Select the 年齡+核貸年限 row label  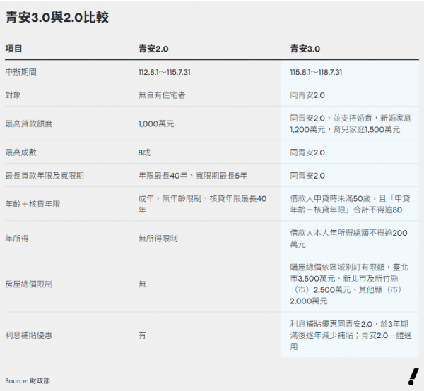coord(33,204)
